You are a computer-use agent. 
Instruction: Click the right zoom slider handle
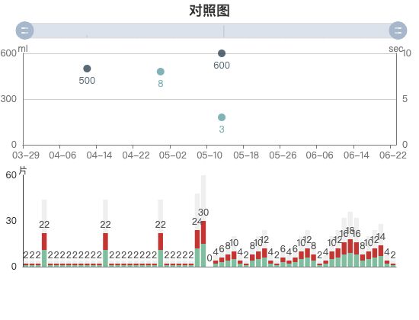[398, 30]
